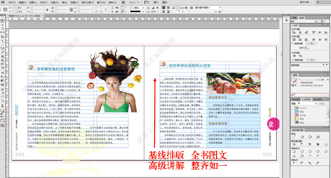
Task: Select the Pen tool
Action: 2,49
